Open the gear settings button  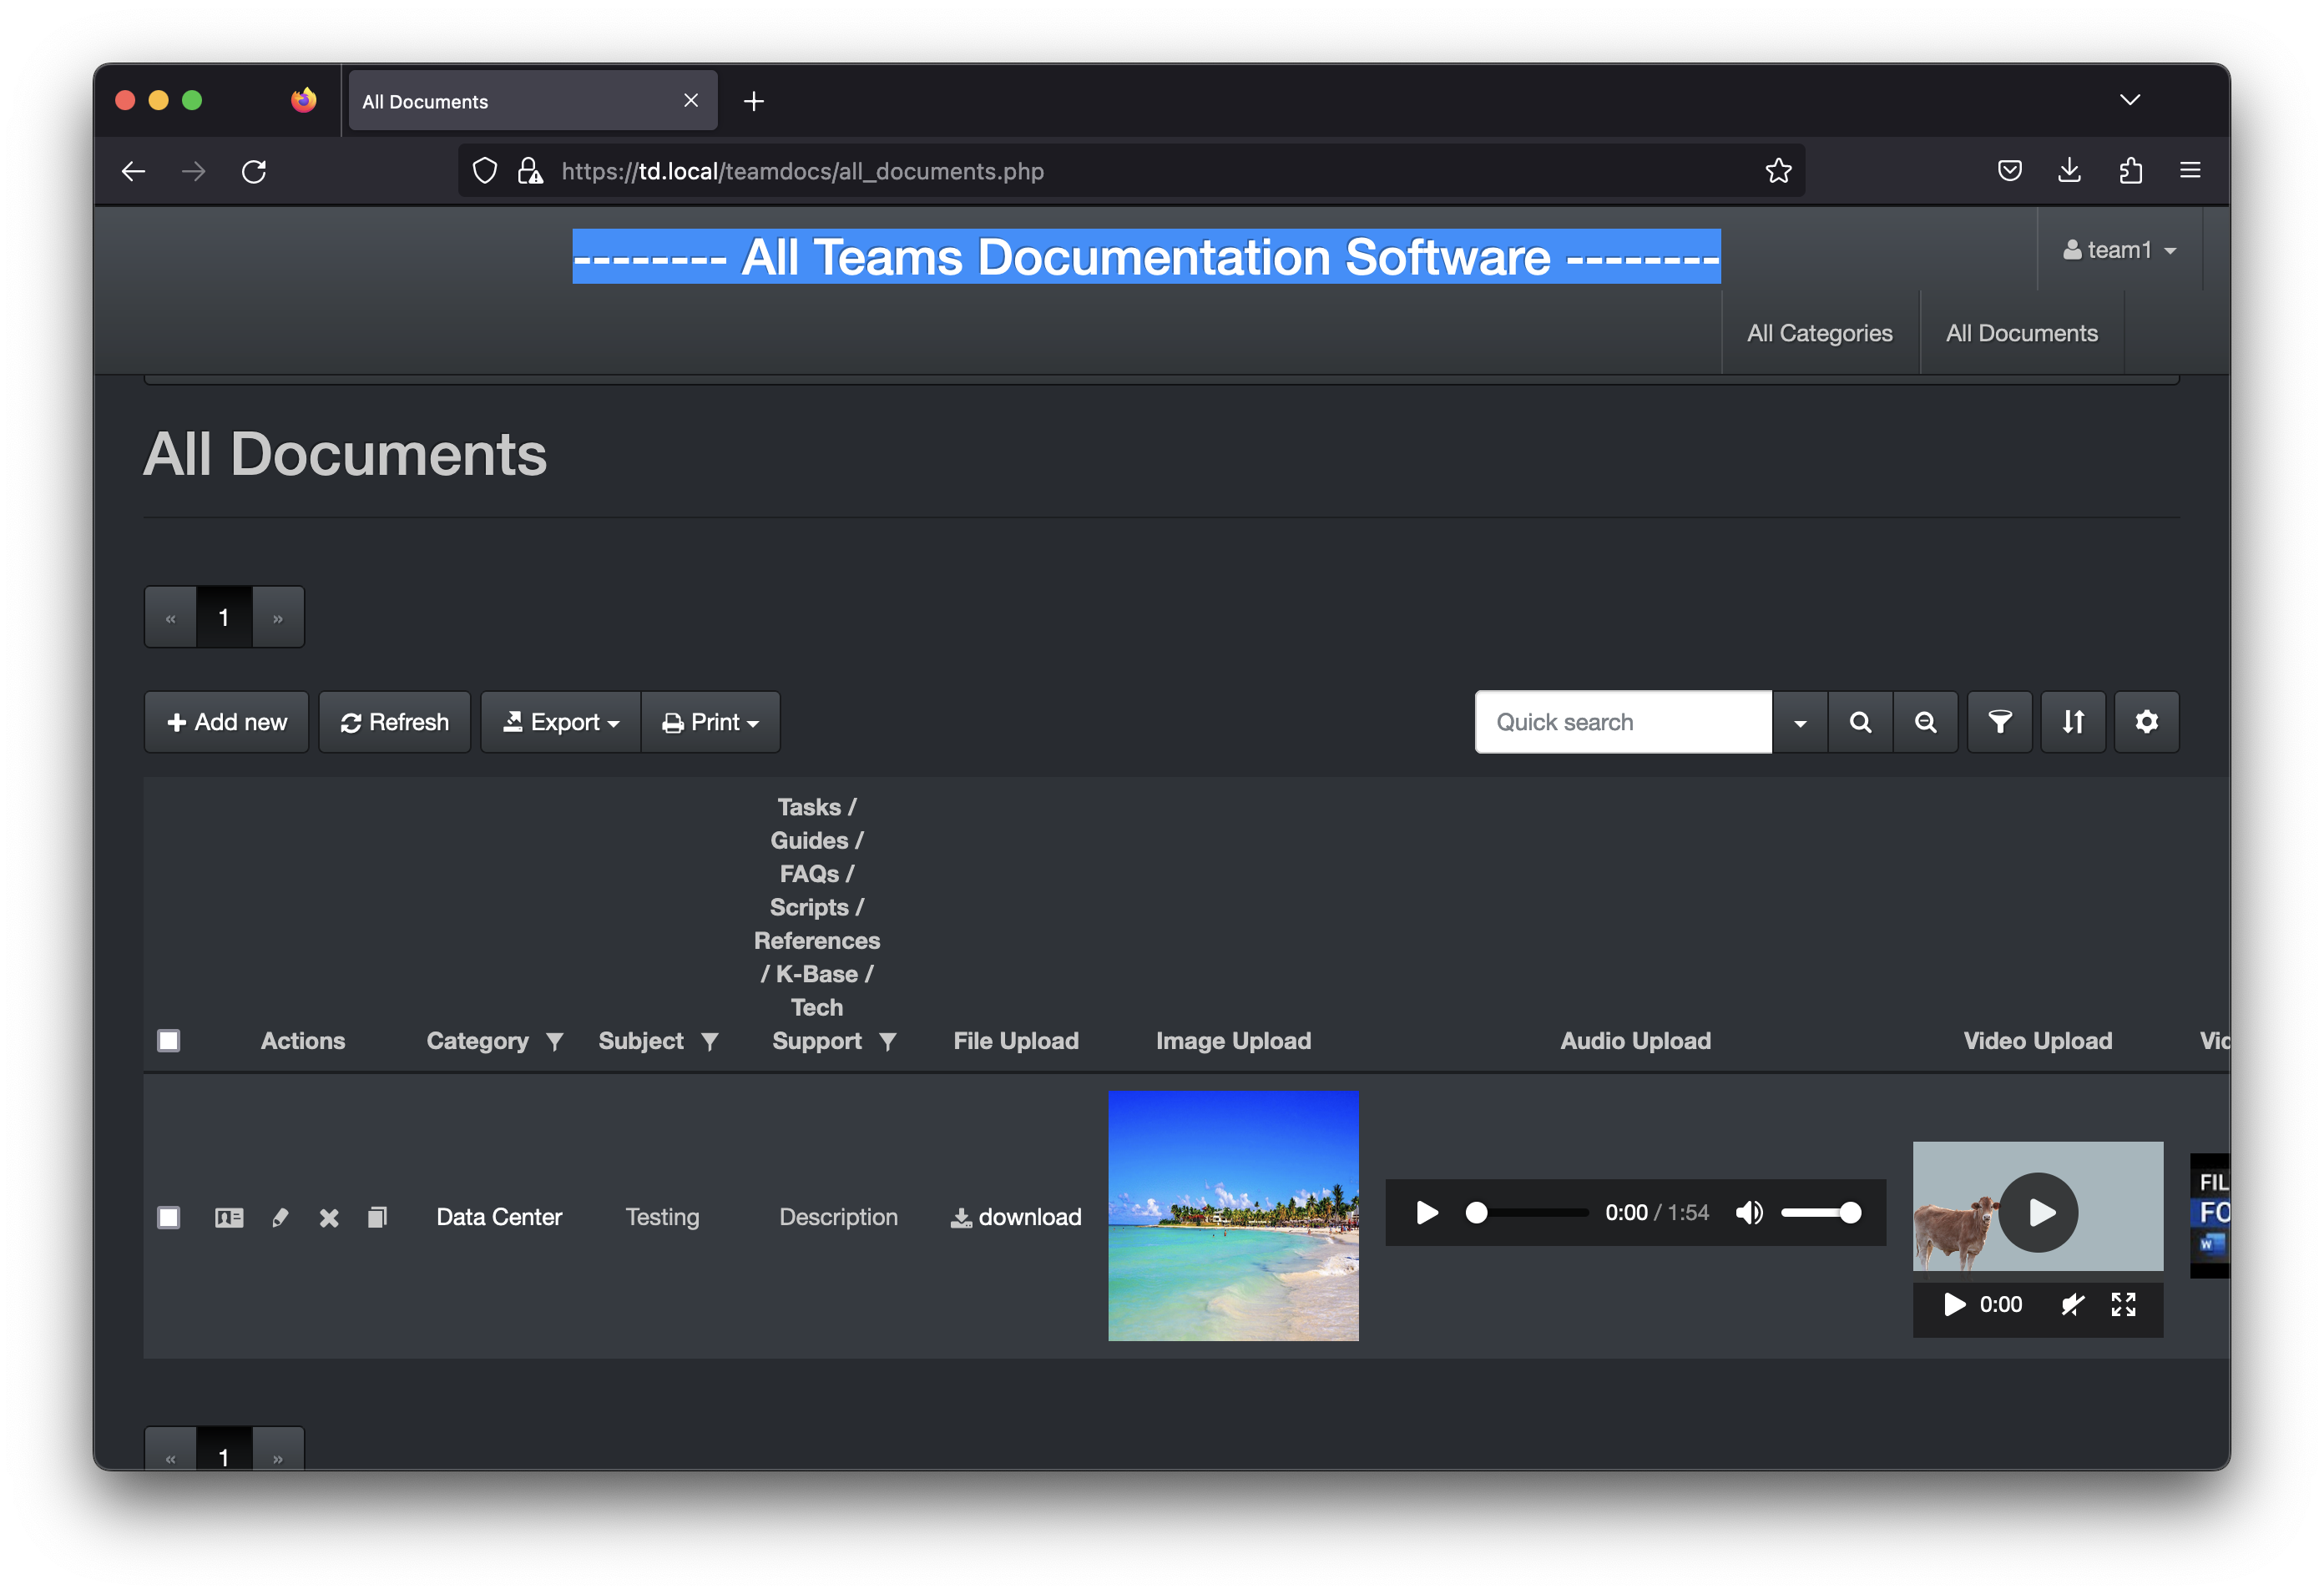[x=2146, y=722]
